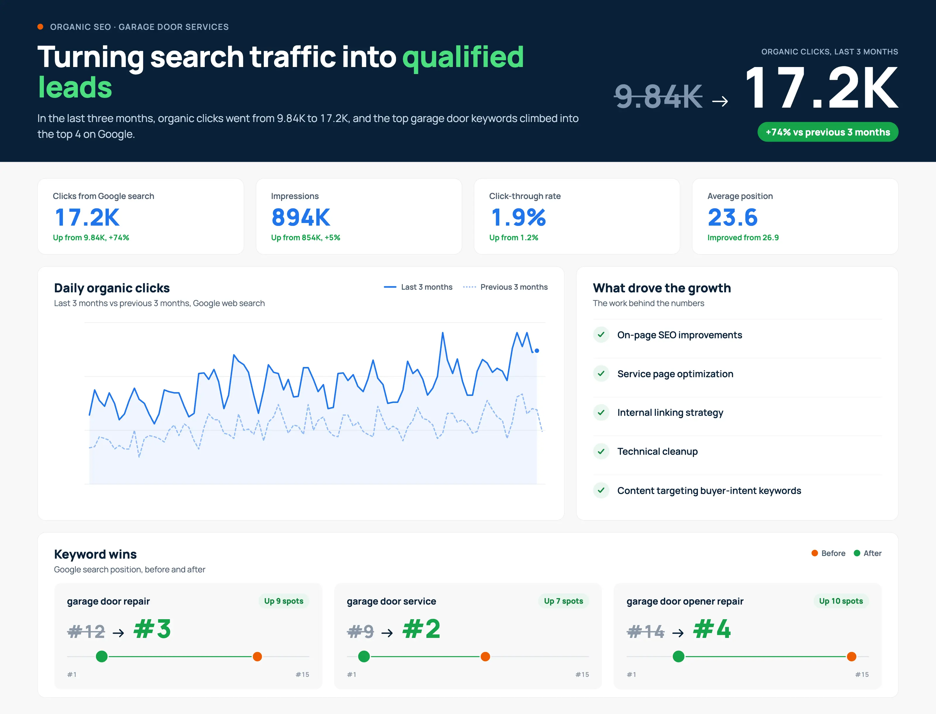Click the struck-through #14 rank
936x714 pixels.
(x=645, y=631)
